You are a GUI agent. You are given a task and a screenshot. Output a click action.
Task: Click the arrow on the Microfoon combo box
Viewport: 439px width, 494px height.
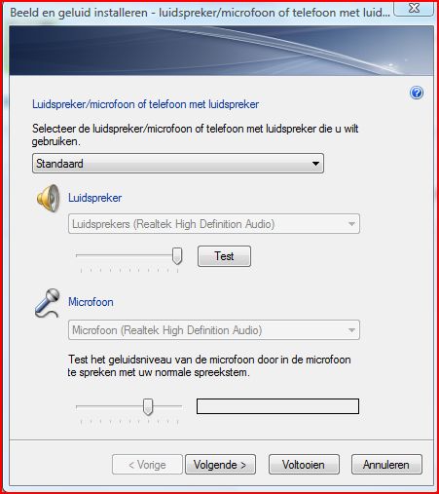[351, 330]
